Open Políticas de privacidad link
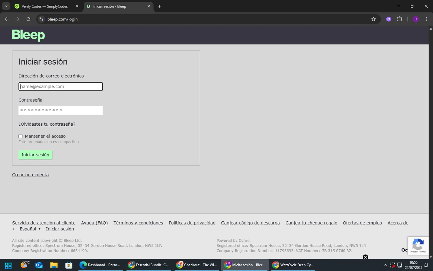433x271 pixels. 192,223
